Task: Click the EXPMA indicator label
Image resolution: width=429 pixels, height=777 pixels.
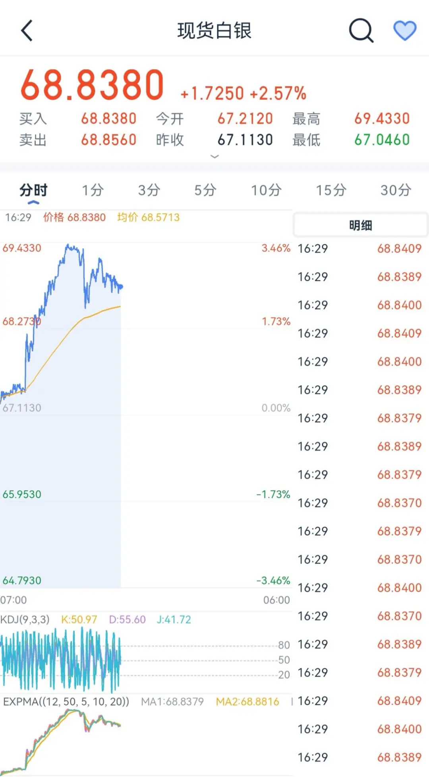Action: [66, 701]
